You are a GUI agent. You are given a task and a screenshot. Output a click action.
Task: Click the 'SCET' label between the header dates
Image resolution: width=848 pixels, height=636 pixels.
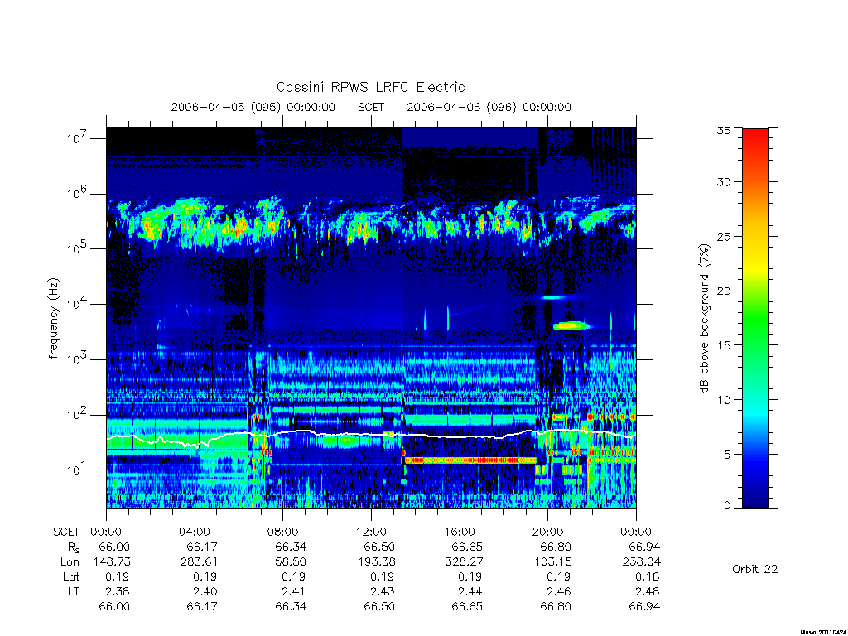pos(371,107)
